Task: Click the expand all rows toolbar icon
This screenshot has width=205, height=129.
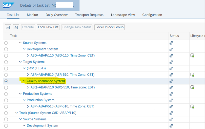Action: click(8, 27)
